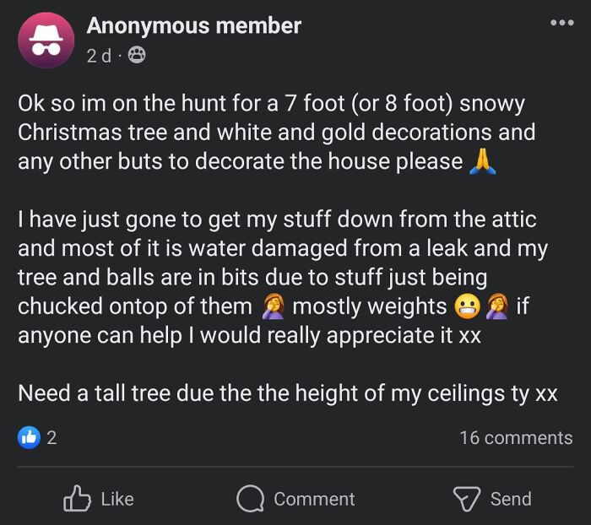This screenshot has width=591, height=525.
Task: Click the Anonymous member name
Action: coord(193,26)
